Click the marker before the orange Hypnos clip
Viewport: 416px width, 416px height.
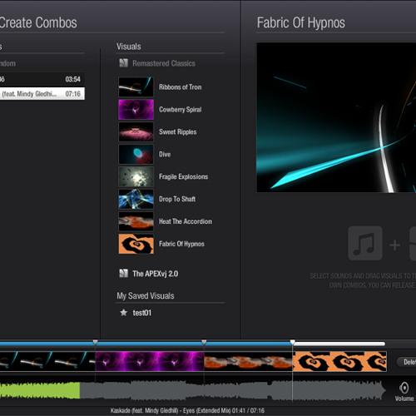point(292,342)
